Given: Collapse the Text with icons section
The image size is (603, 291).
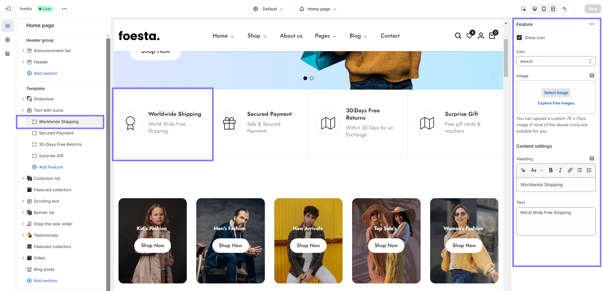Looking at the screenshot, I should [x=23, y=110].
